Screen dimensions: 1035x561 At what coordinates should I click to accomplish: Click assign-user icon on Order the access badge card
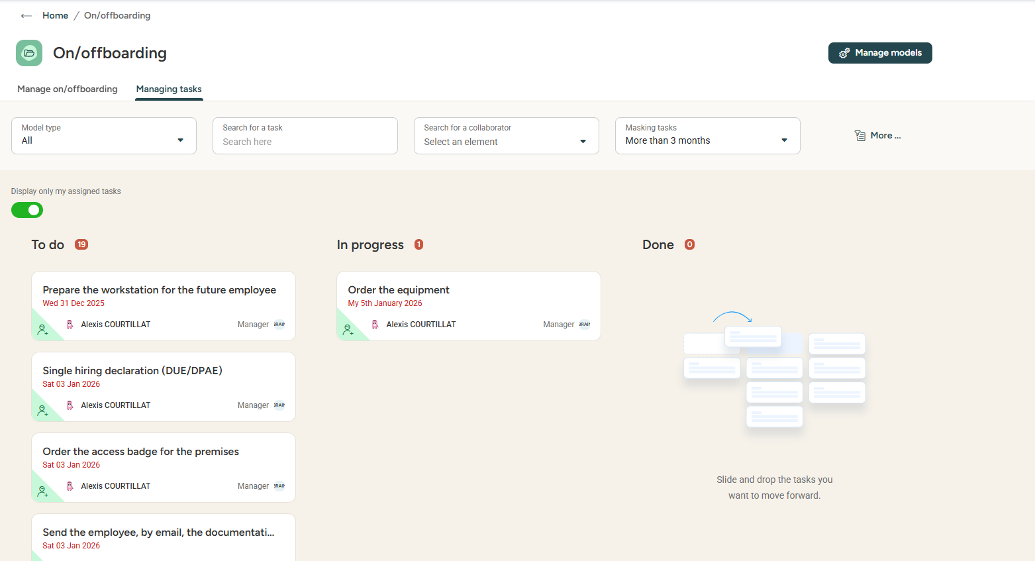pos(43,491)
